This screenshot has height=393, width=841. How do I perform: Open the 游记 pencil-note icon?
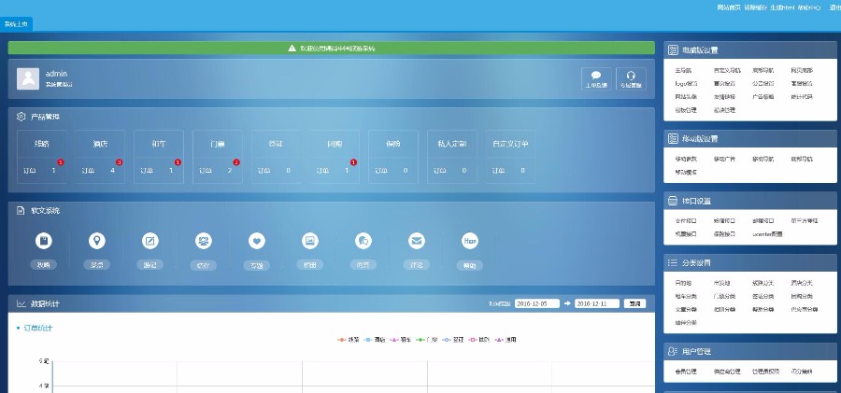(x=150, y=241)
